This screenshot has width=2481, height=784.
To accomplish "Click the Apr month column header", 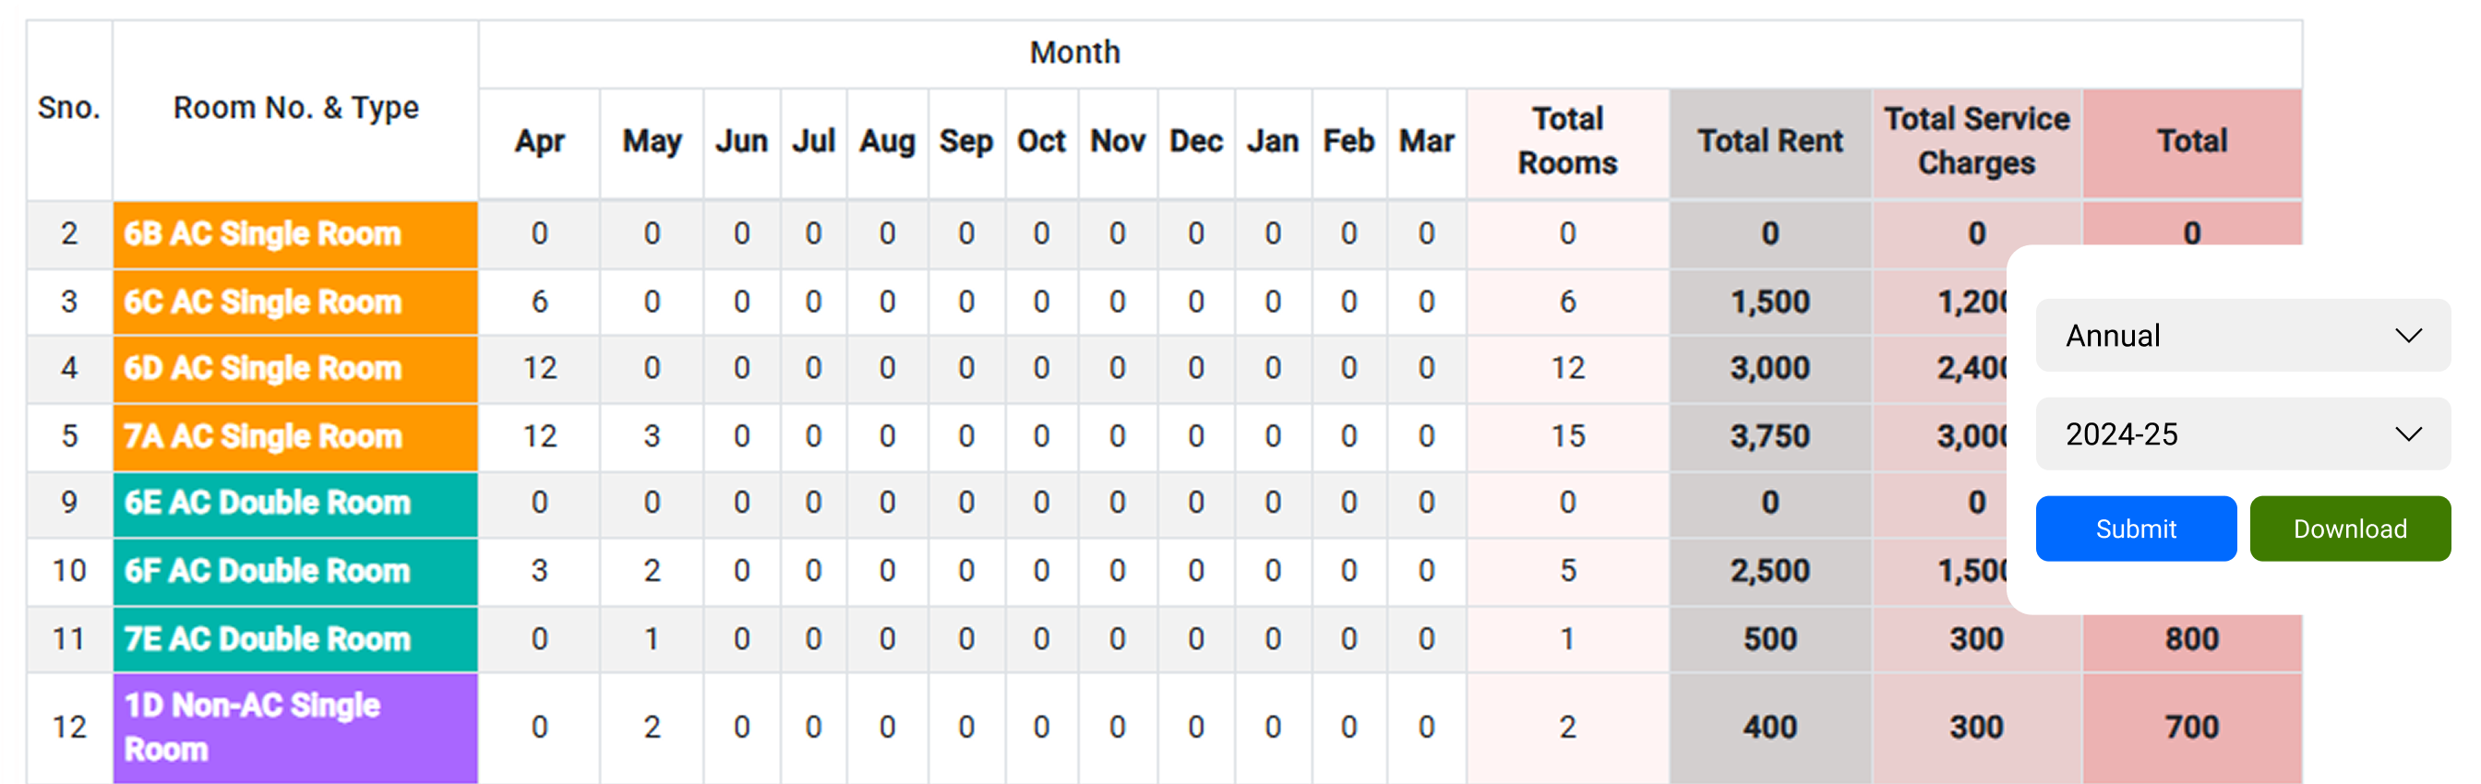I will click(x=539, y=141).
